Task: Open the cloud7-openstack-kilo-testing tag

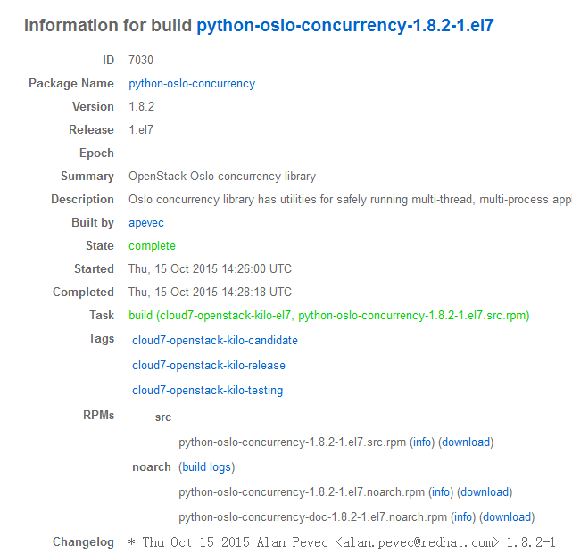Action: 208,390
